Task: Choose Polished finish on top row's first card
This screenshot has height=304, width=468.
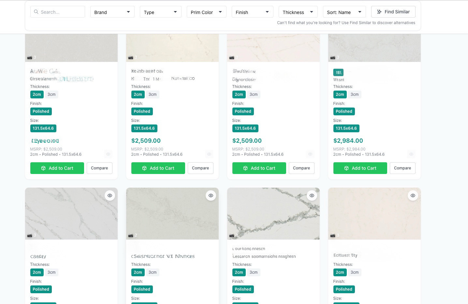Action: [41, 111]
